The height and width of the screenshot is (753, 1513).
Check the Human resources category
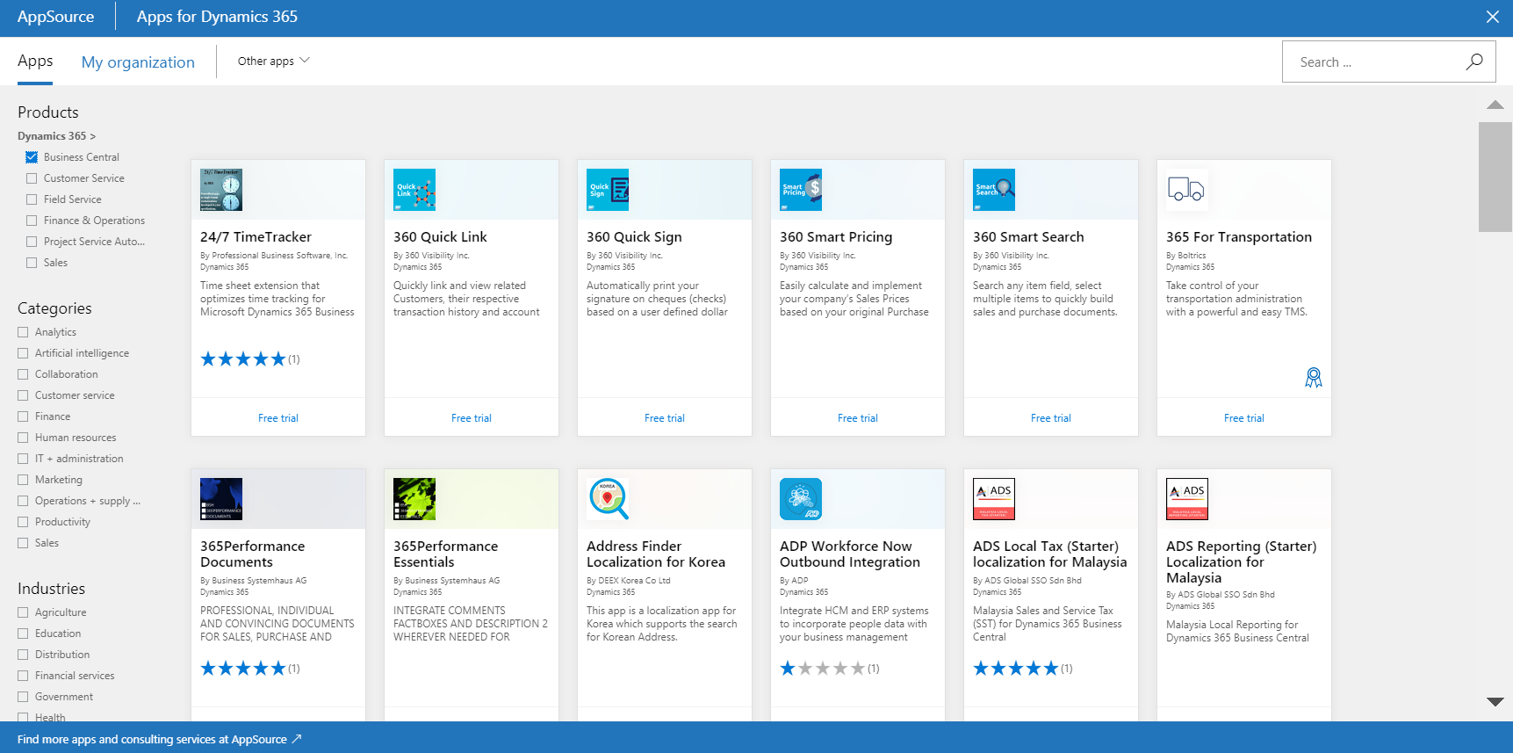click(23, 438)
